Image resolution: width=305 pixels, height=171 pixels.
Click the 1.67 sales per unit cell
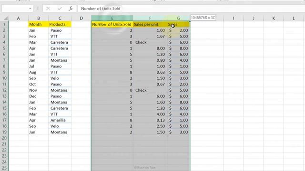[x=150, y=36]
